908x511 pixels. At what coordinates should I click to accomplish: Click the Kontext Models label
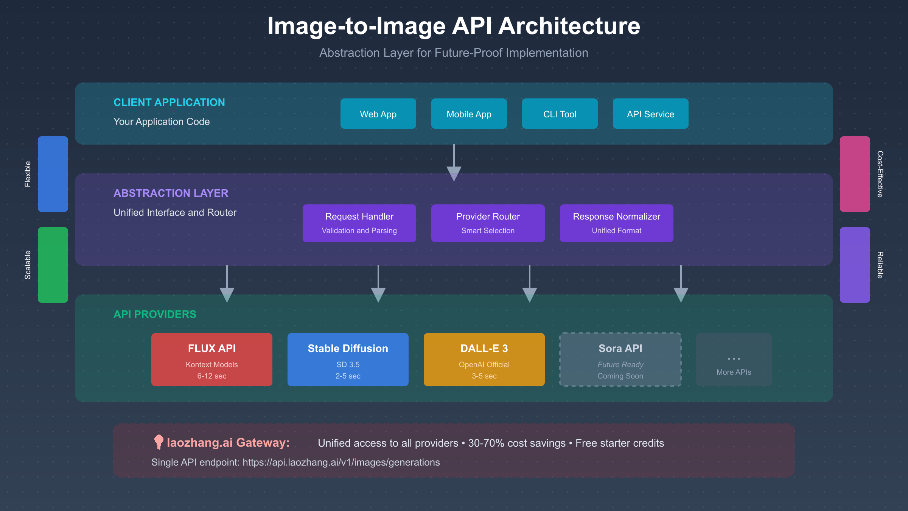click(212, 365)
